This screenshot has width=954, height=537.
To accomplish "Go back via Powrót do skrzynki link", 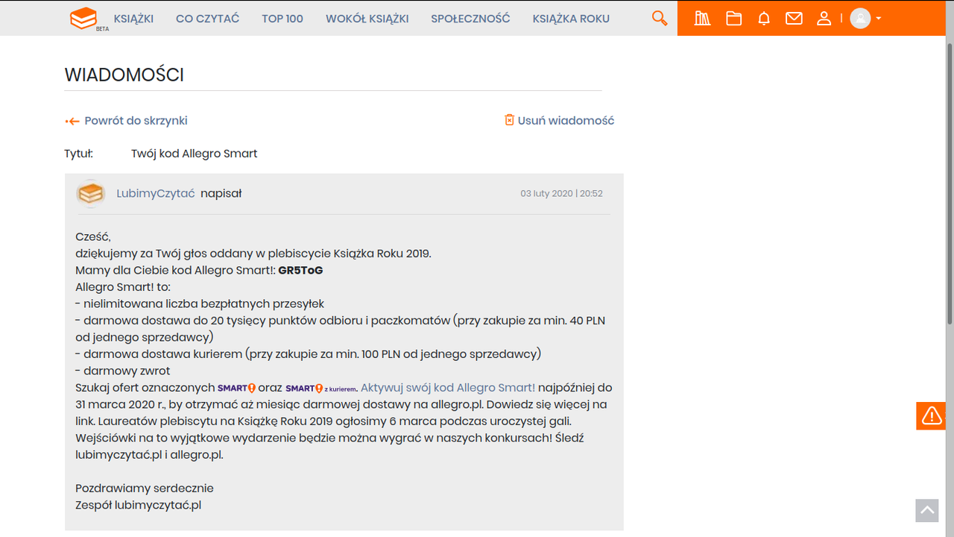I will 136,120.
